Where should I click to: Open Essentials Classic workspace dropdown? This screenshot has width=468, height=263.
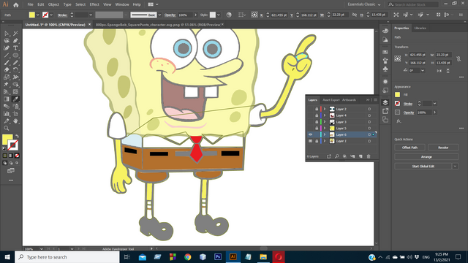tap(364, 4)
